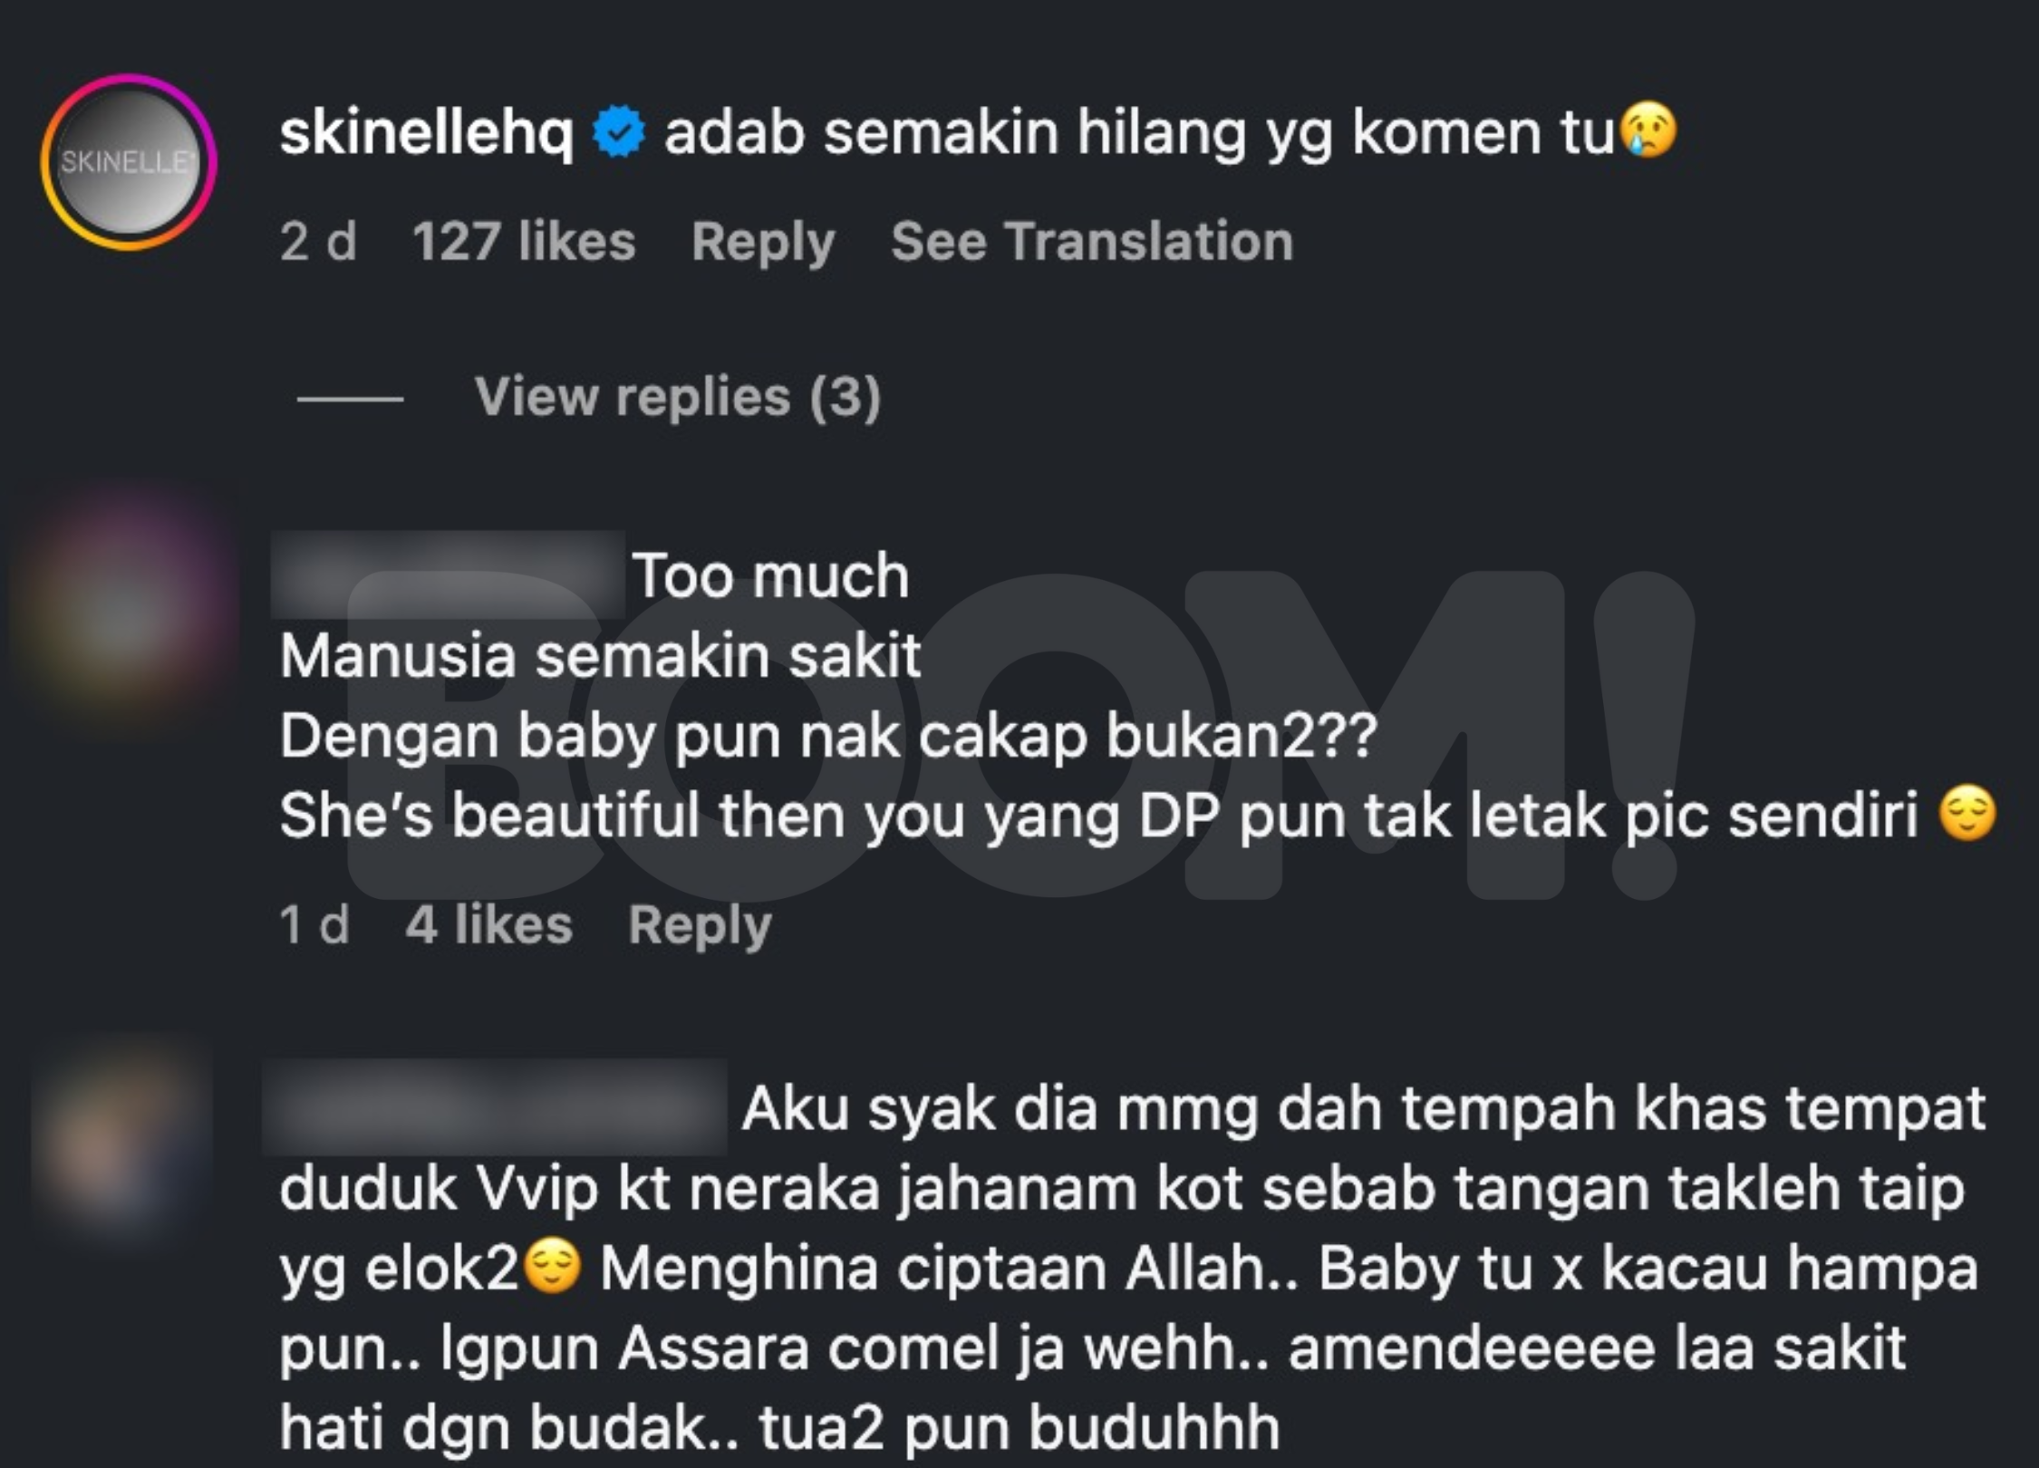This screenshot has width=2039, height=1468.
Task: Open the skinellehq username link
Action: (x=427, y=132)
